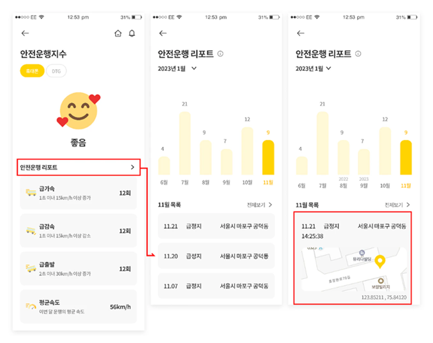Expand 2023년 1월 dropdown in middle screen
The width and height of the screenshot is (433, 343).
[x=194, y=68]
